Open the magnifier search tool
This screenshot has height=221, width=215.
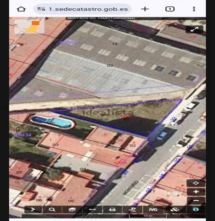click(52, 209)
